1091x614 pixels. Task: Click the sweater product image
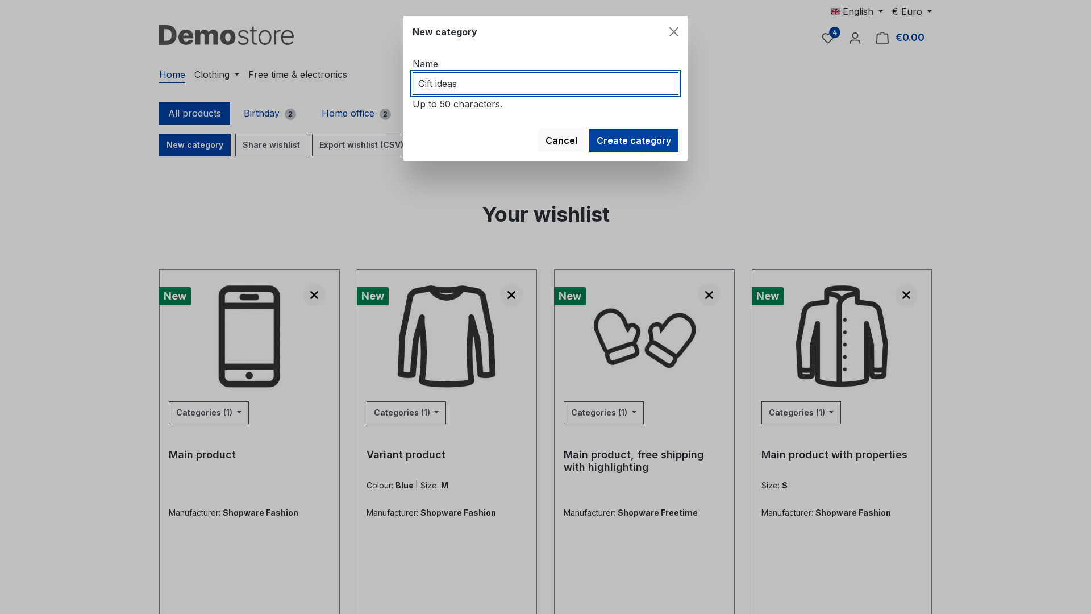click(x=447, y=337)
